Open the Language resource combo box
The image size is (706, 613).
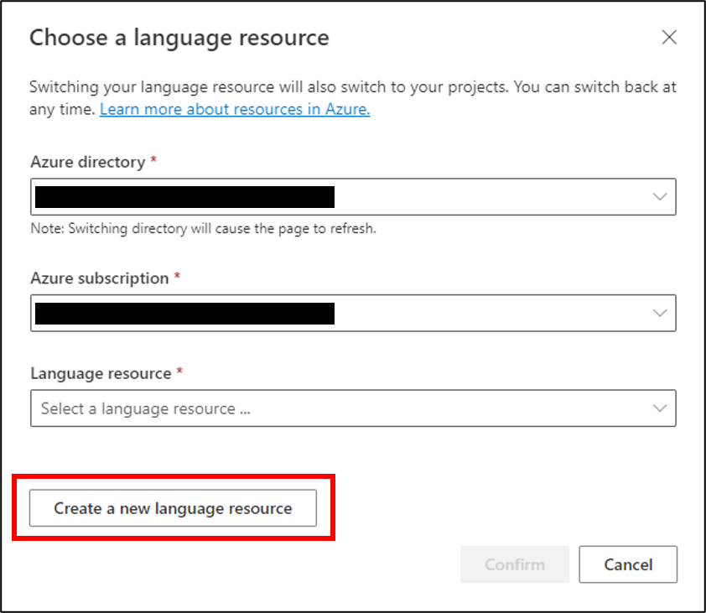pos(353,408)
